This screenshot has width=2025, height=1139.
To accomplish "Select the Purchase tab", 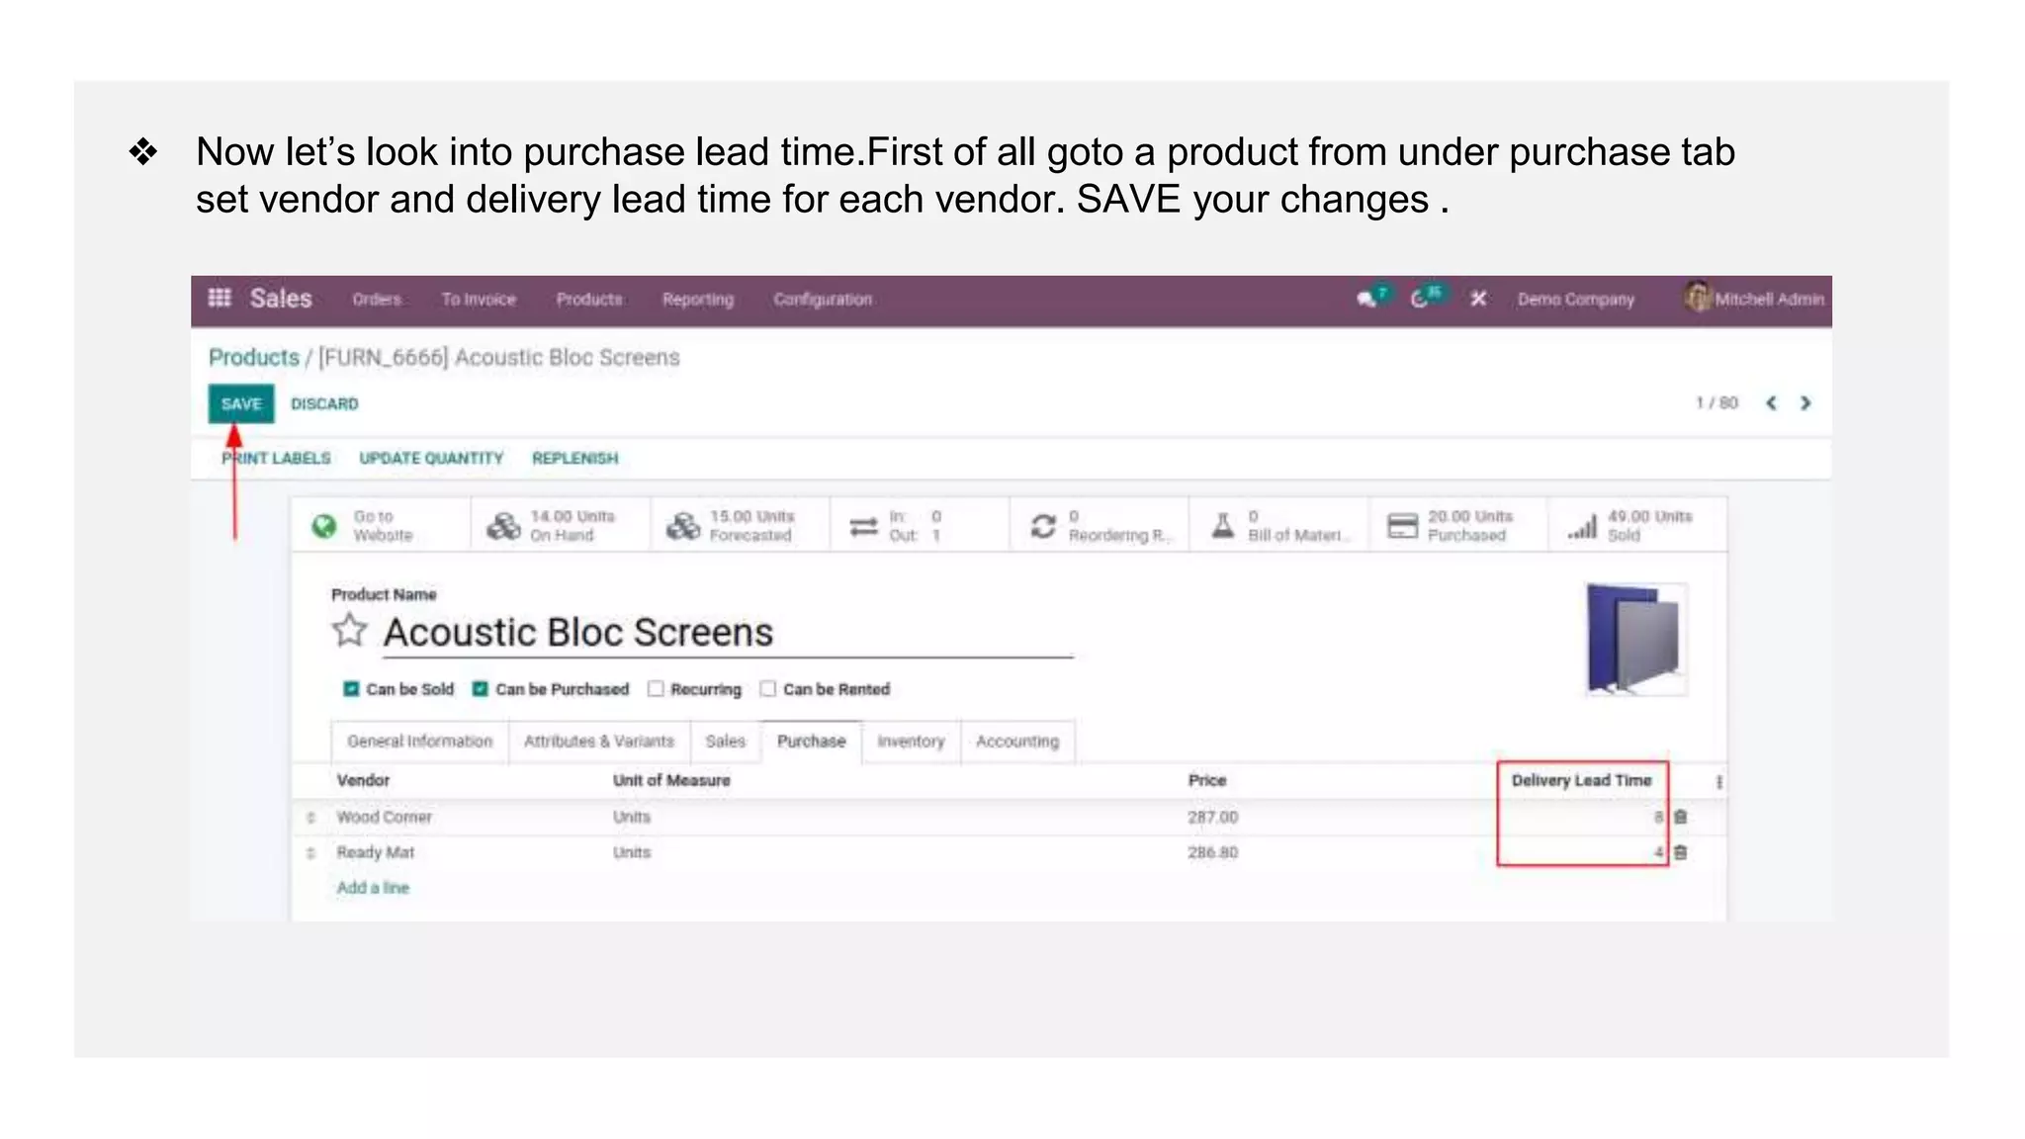I will coord(812,742).
